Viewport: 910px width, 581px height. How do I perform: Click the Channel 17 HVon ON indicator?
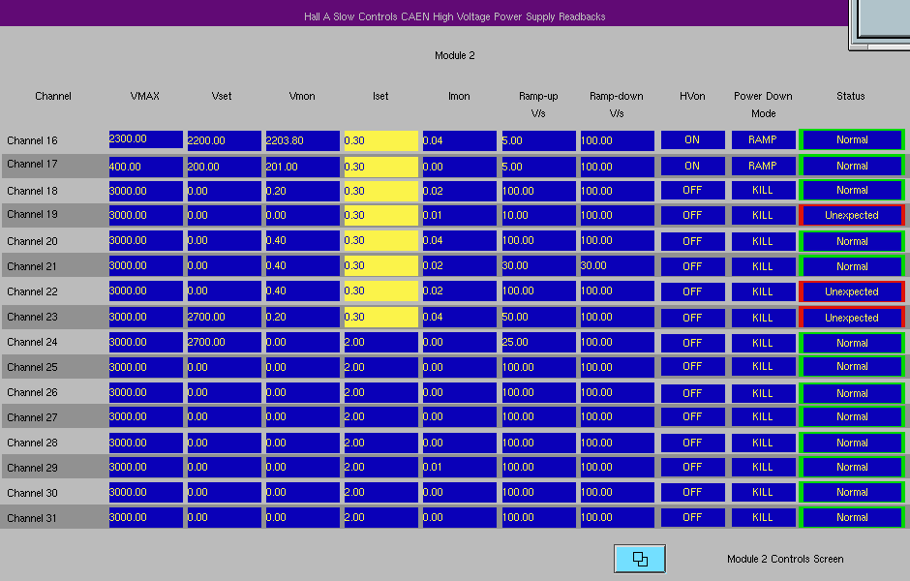pyautogui.click(x=692, y=166)
